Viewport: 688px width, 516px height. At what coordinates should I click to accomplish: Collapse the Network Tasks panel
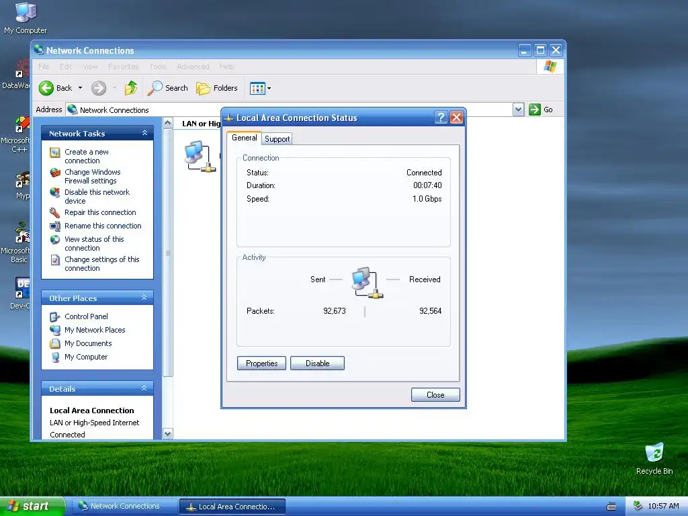tap(145, 133)
